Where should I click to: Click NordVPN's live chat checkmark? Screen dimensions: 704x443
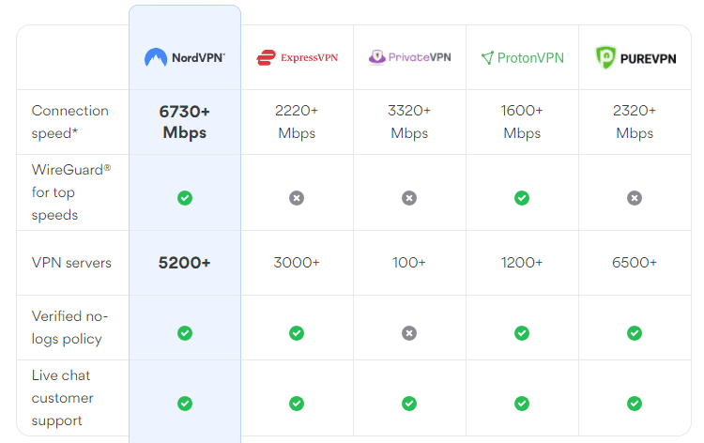point(185,404)
